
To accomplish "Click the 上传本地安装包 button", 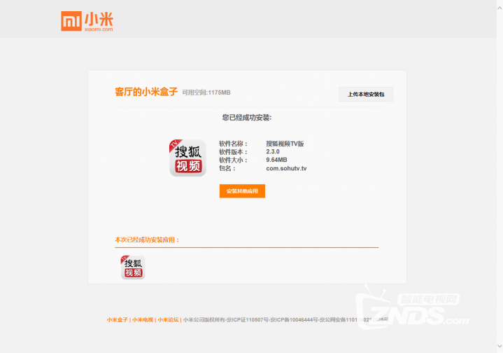I will (x=366, y=94).
